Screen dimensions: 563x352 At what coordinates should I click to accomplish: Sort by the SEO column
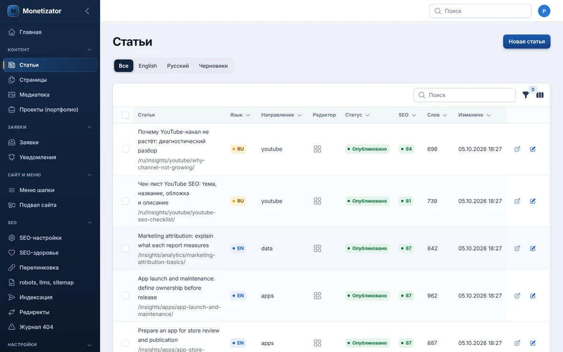[x=407, y=115]
